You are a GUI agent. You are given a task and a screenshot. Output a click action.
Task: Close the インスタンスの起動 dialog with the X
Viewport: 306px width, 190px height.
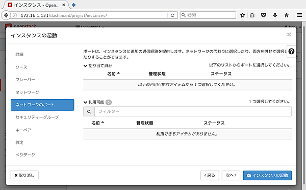(x=289, y=35)
